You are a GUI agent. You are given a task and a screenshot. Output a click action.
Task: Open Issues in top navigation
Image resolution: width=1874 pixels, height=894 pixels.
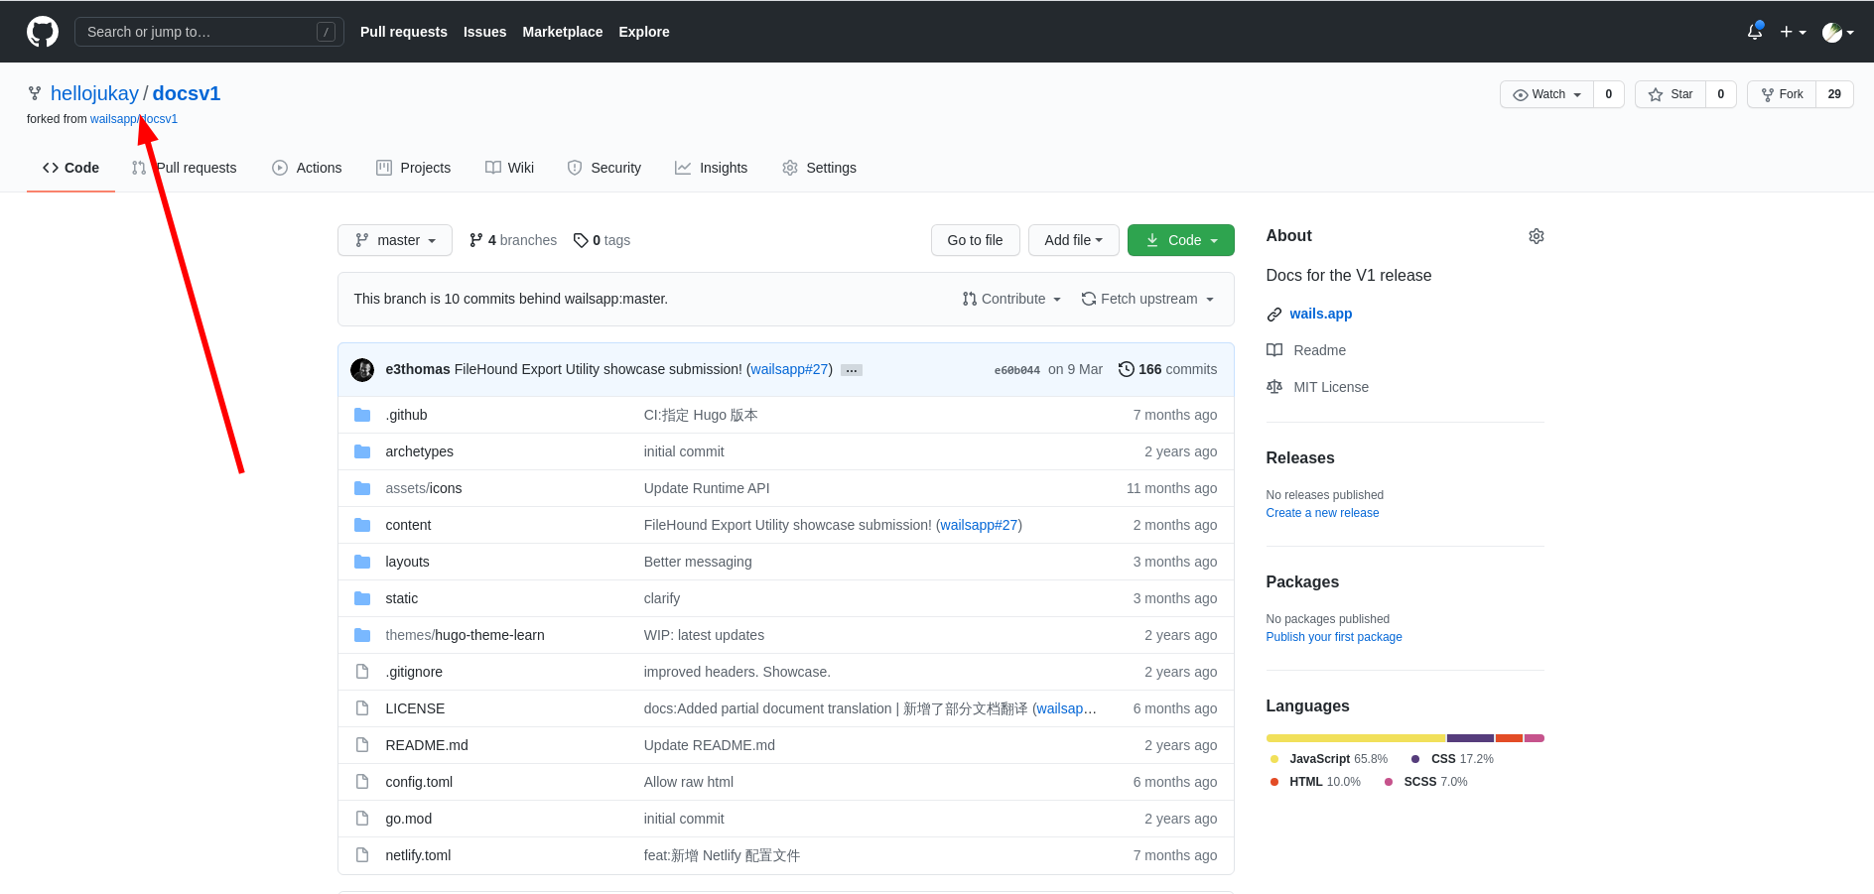tap(485, 32)
